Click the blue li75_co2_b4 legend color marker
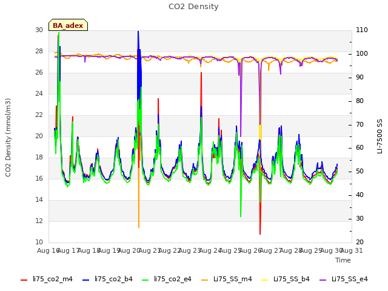Screen dimensions: 388x291 [85, 280]
